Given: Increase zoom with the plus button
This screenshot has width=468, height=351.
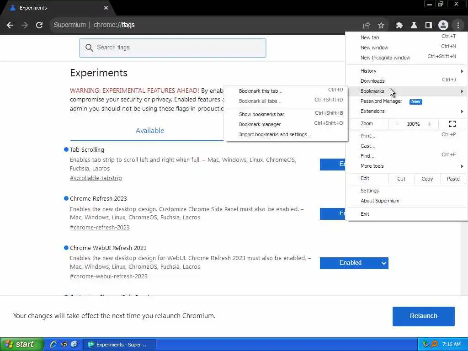Looking at the screenshot, I should (430, 124).
